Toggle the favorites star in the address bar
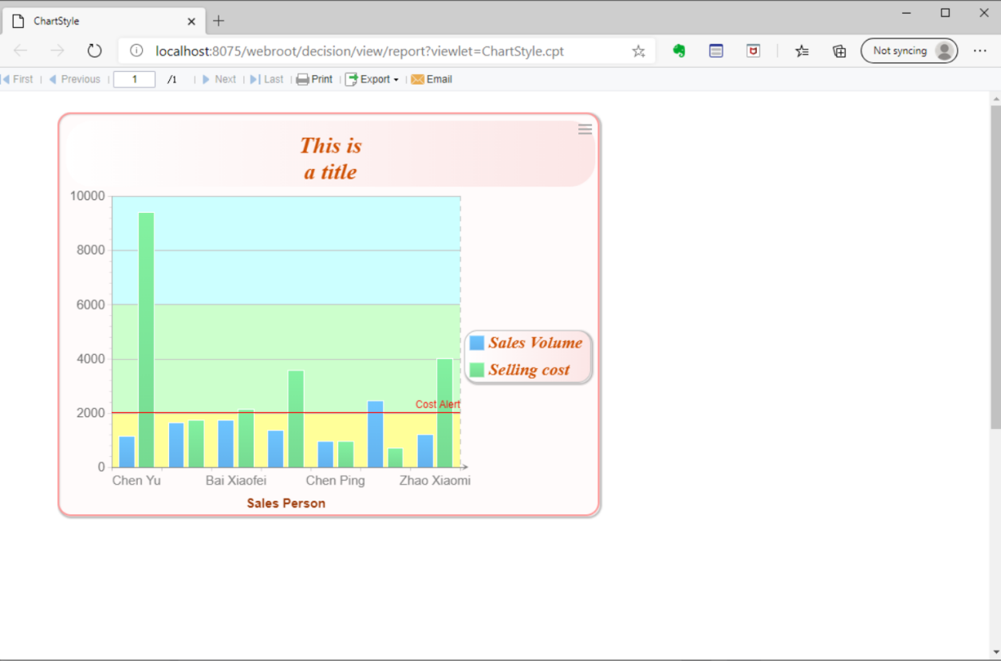The width and height of the screenshot is (1001, 661). pos(637,50)
